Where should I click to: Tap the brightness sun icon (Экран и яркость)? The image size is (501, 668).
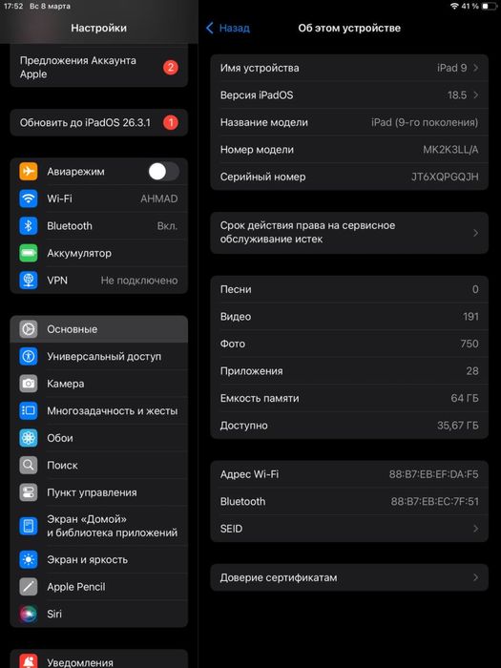[29, 559]
